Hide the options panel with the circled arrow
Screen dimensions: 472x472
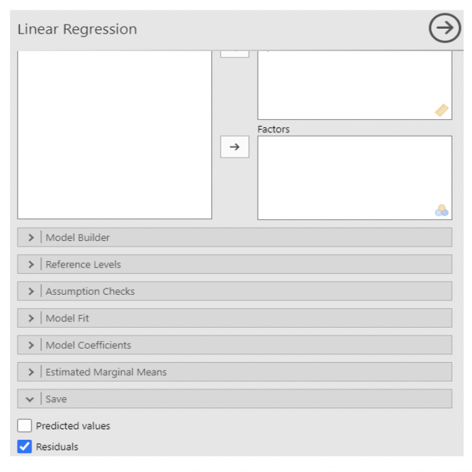[445, 29]
